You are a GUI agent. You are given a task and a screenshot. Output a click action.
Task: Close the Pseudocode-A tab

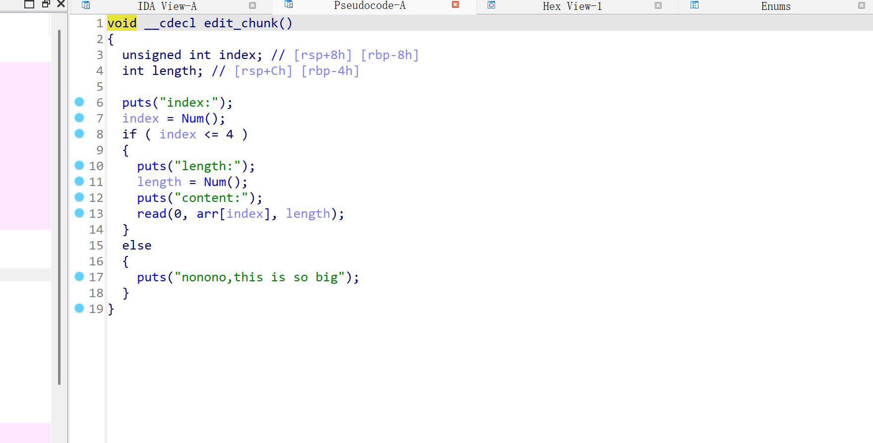[x=455, y=5]
